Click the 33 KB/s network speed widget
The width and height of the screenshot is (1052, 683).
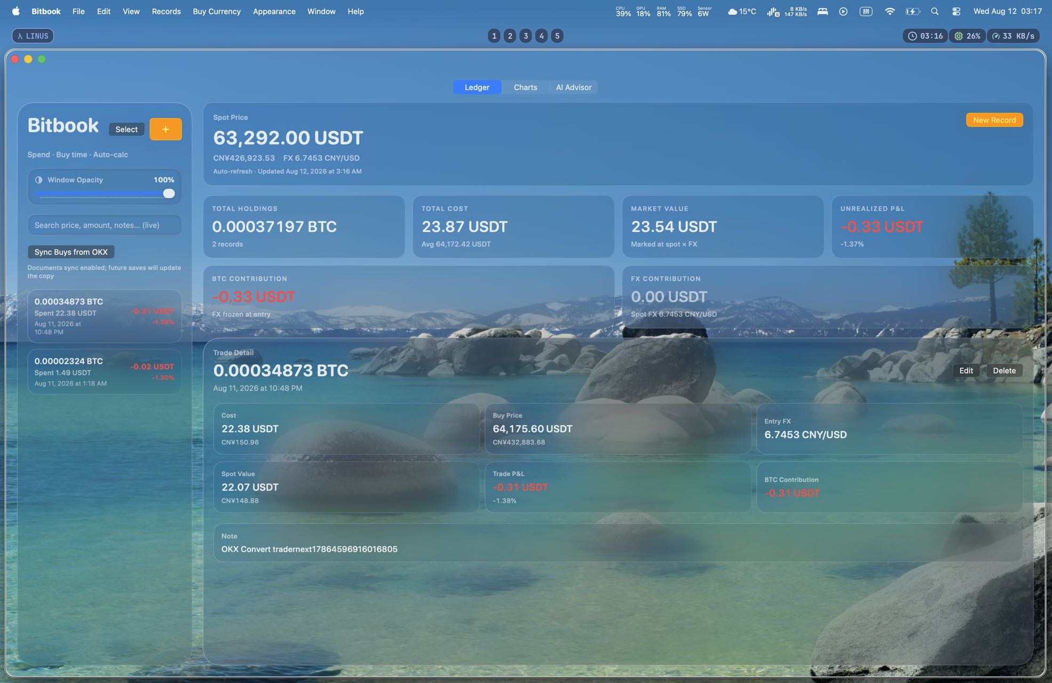(1014, 36)
